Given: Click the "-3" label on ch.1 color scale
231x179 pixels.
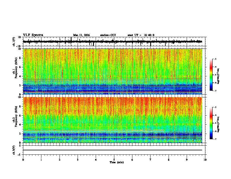Looking at the screenshot, I should 215,59.
